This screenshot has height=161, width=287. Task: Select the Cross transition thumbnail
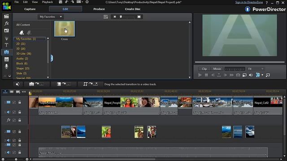pos(65,29)
